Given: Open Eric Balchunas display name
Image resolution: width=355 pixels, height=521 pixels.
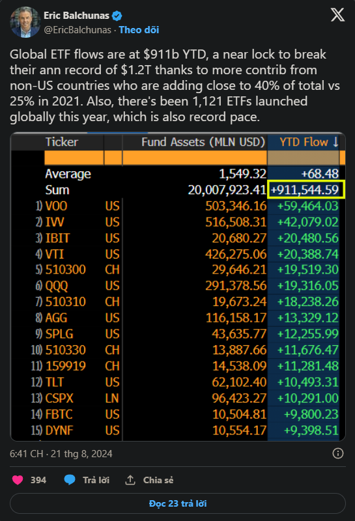Looking at the screenshot, I should click(76, 16).
